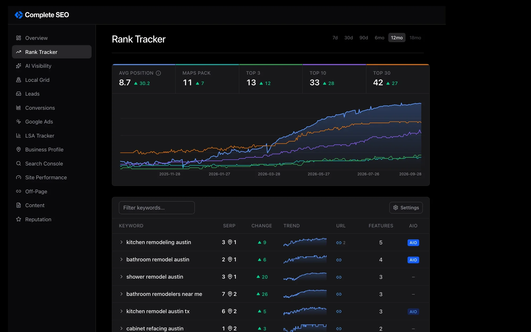This screenshot has height=332, width=531.
Task: Select the Avg Position metric card
Action: [x=144, y=79]
